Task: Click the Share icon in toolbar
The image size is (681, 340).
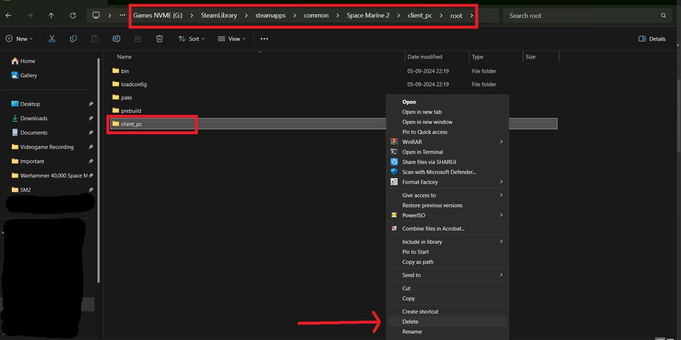Action: pyautogui.click(x=138, y=39)
